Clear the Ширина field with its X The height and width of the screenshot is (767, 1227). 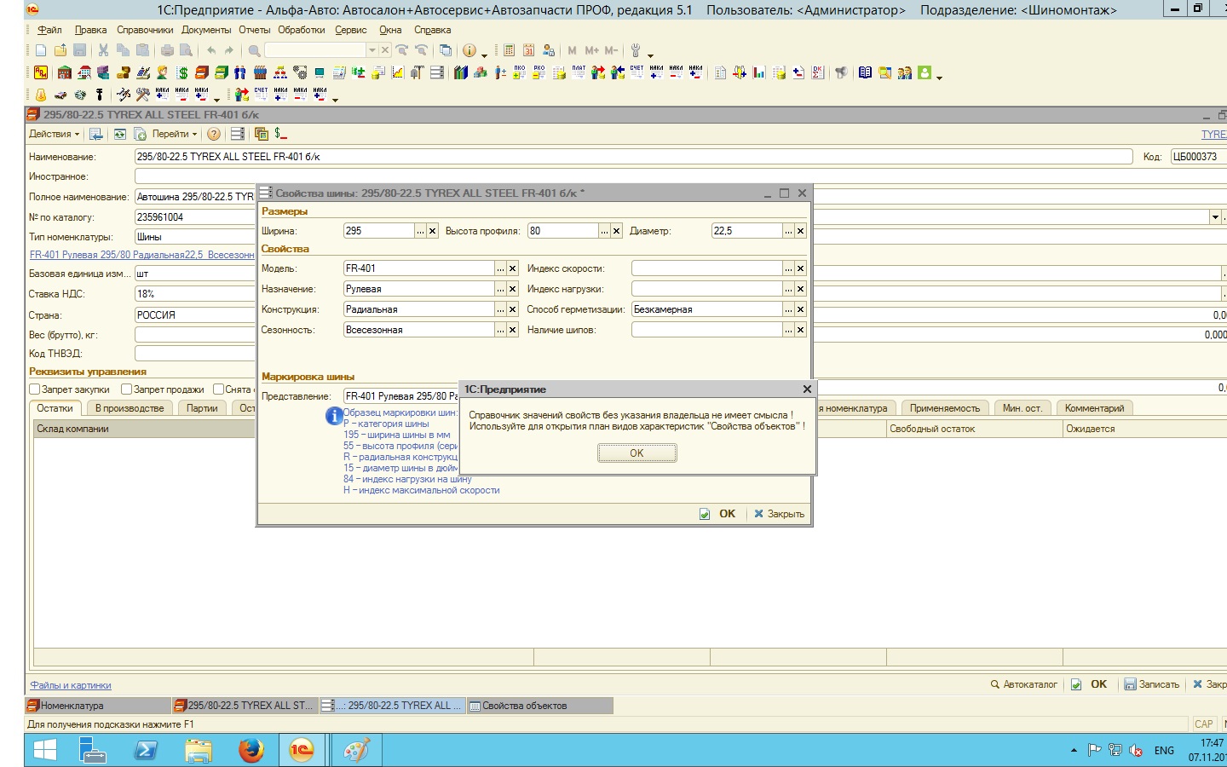(433, 231)
